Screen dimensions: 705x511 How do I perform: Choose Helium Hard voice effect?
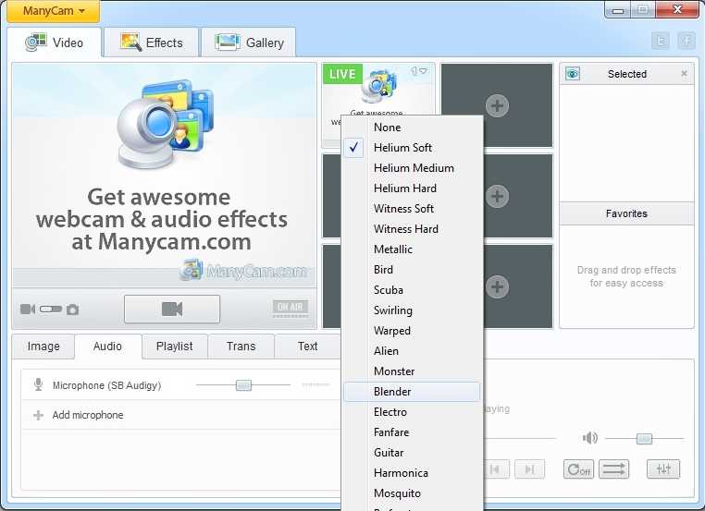point(412,189)
